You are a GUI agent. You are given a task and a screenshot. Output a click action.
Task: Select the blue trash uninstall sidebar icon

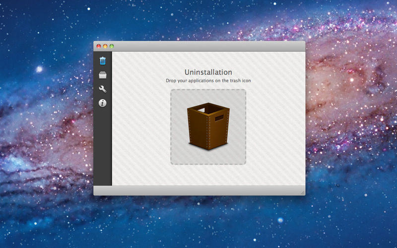point(103,61)
